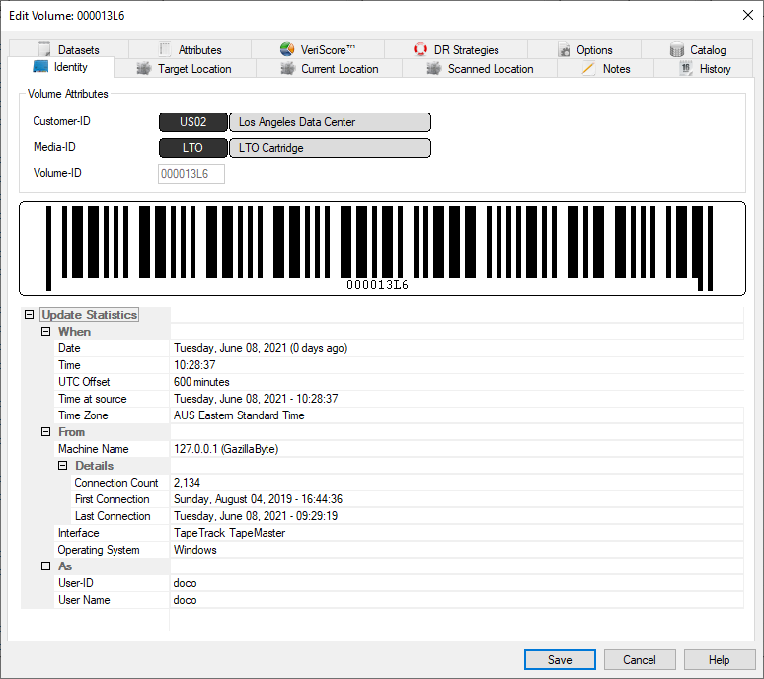
Task: Click the 'AUS Eastern Standard Time' value
Action: pos(239,415)
